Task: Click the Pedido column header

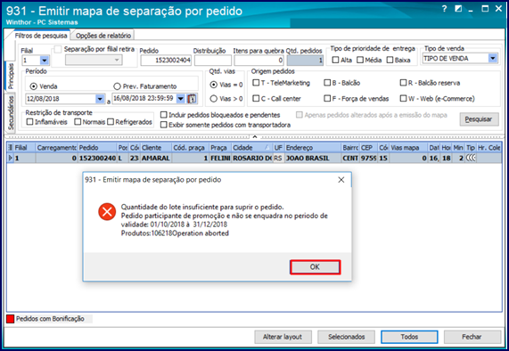Action: (x=97, y=148)
